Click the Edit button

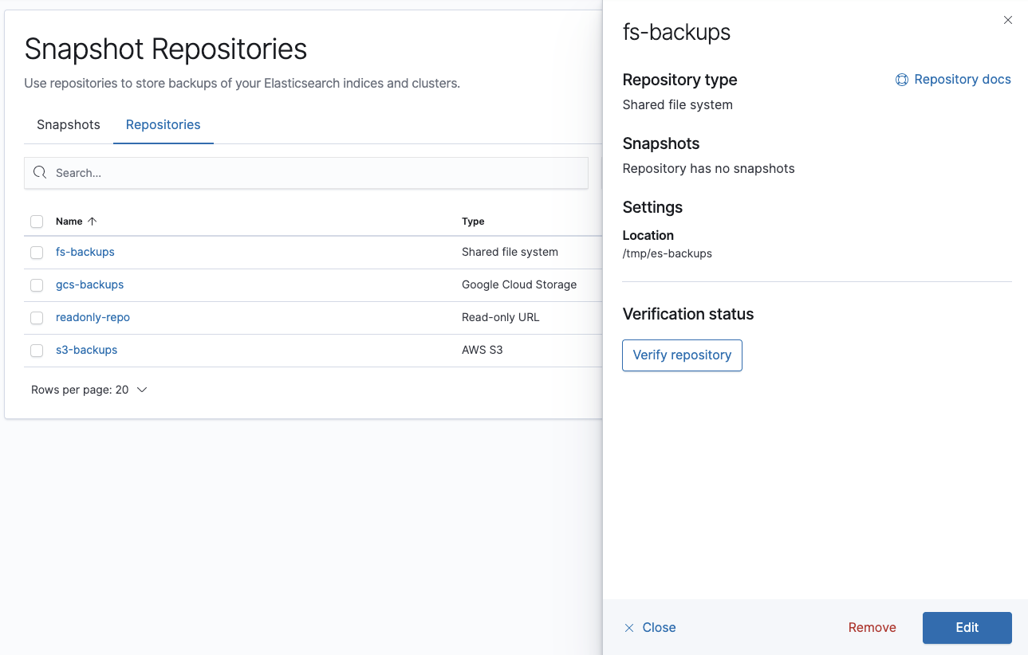point(967,628)
